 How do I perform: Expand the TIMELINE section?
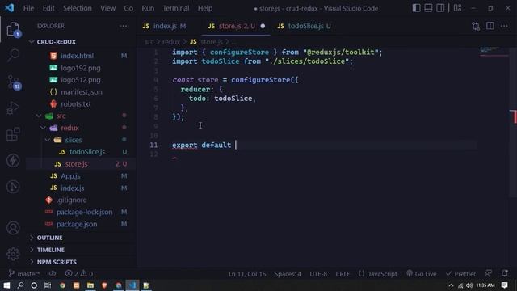pos(32,250)
